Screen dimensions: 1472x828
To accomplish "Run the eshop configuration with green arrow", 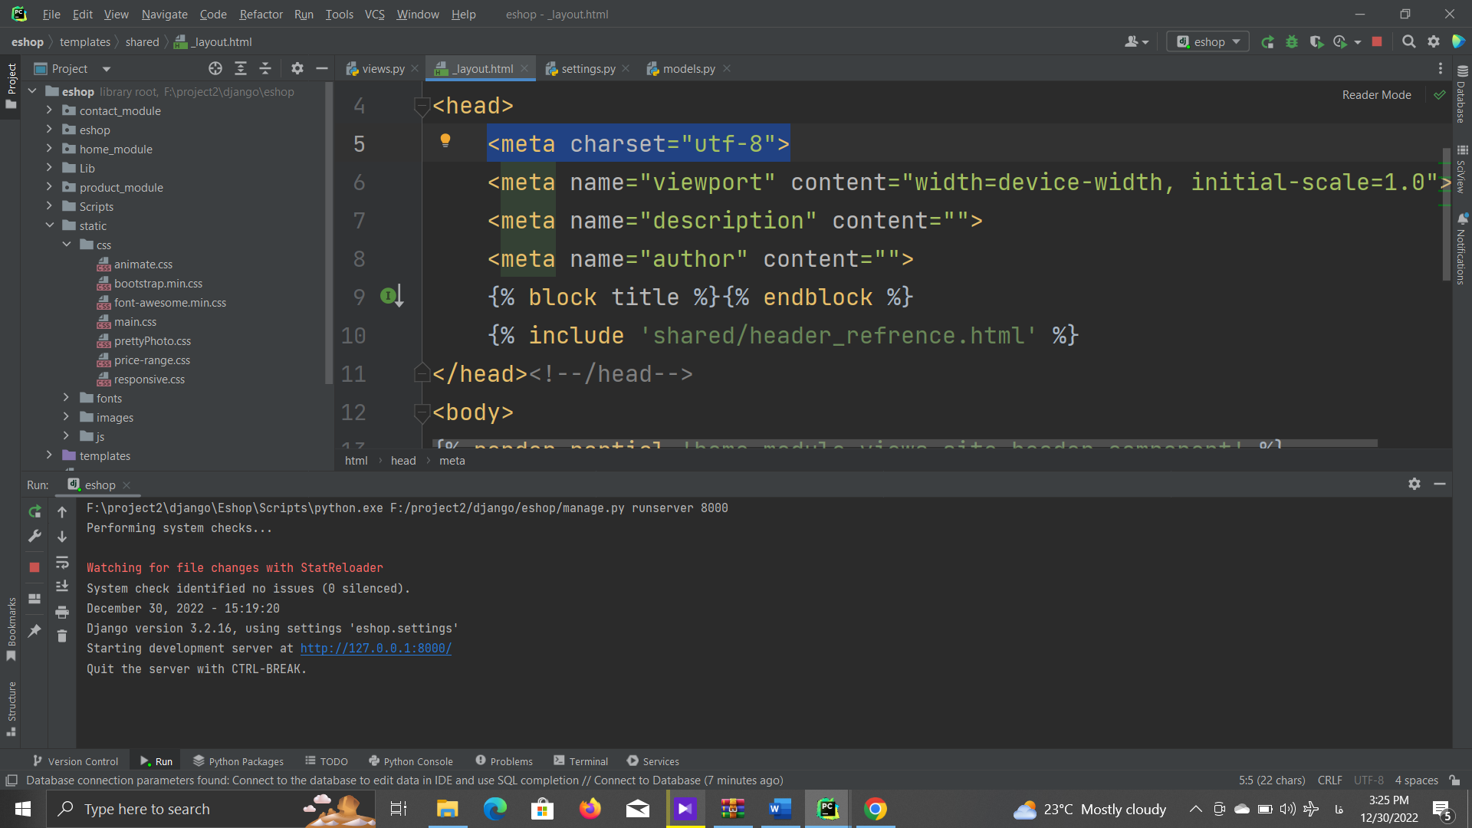I will [x=1267, y=41].
